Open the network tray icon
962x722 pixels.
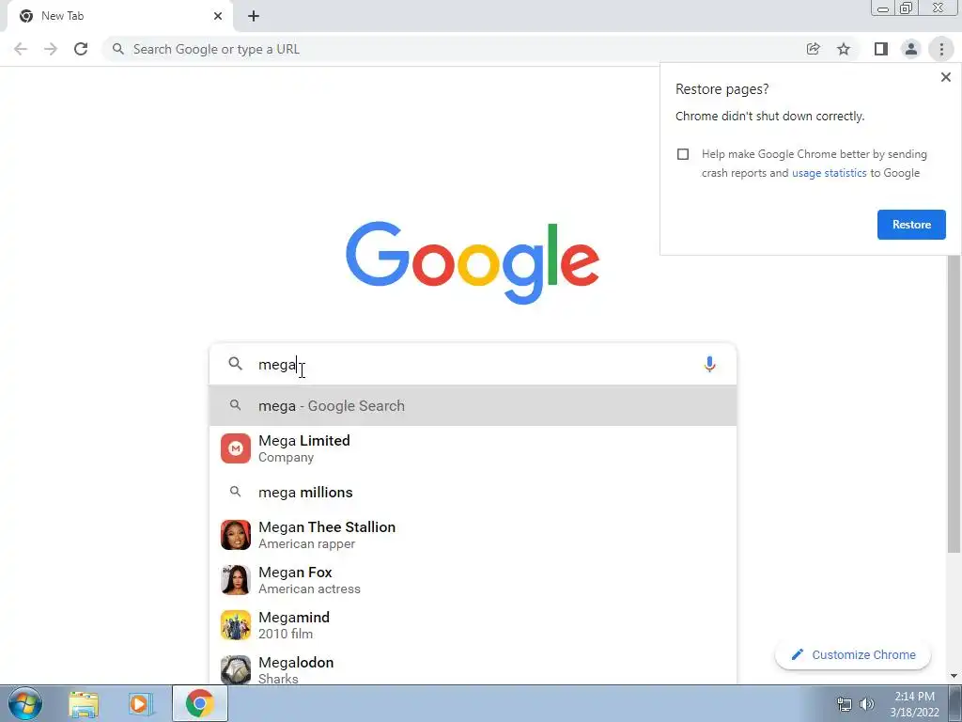click(845, 704)
